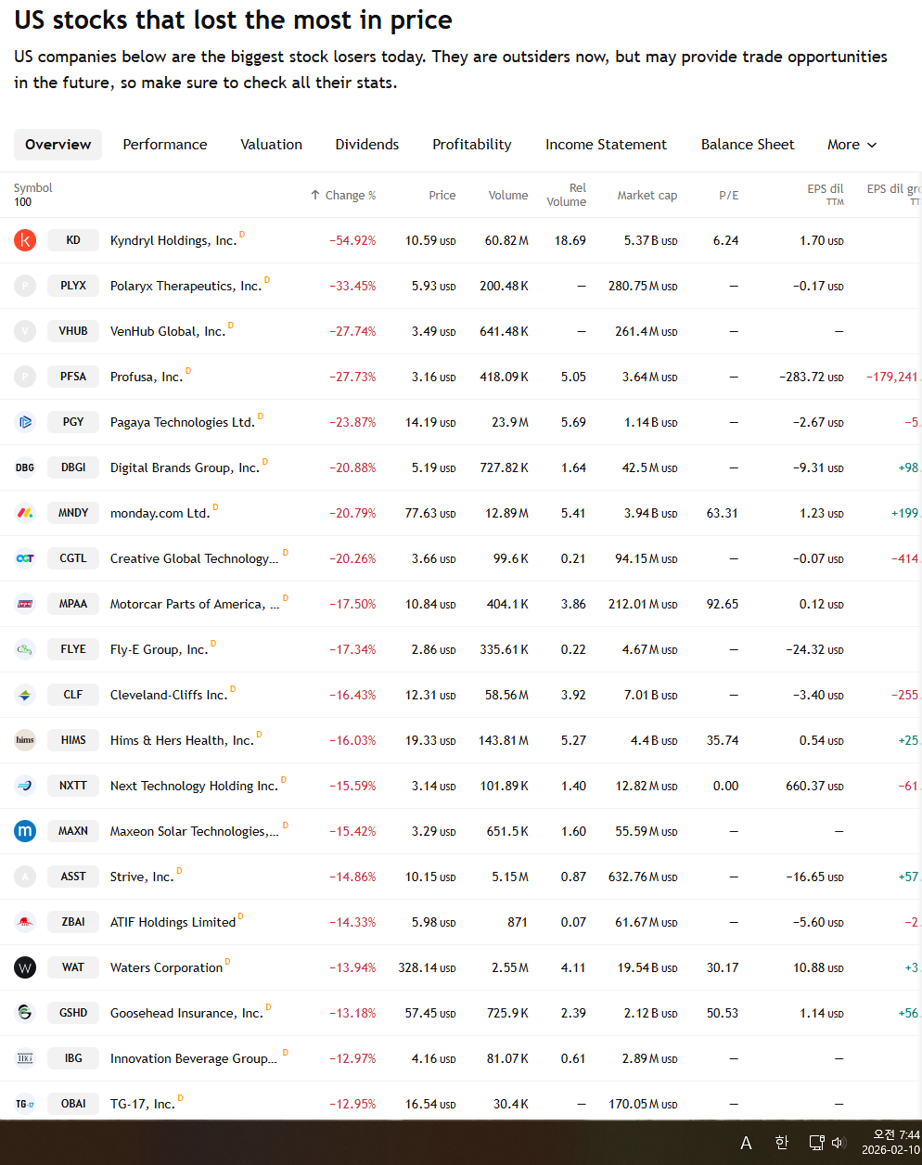Switch to the Overview tab

(x=58, y=145)
